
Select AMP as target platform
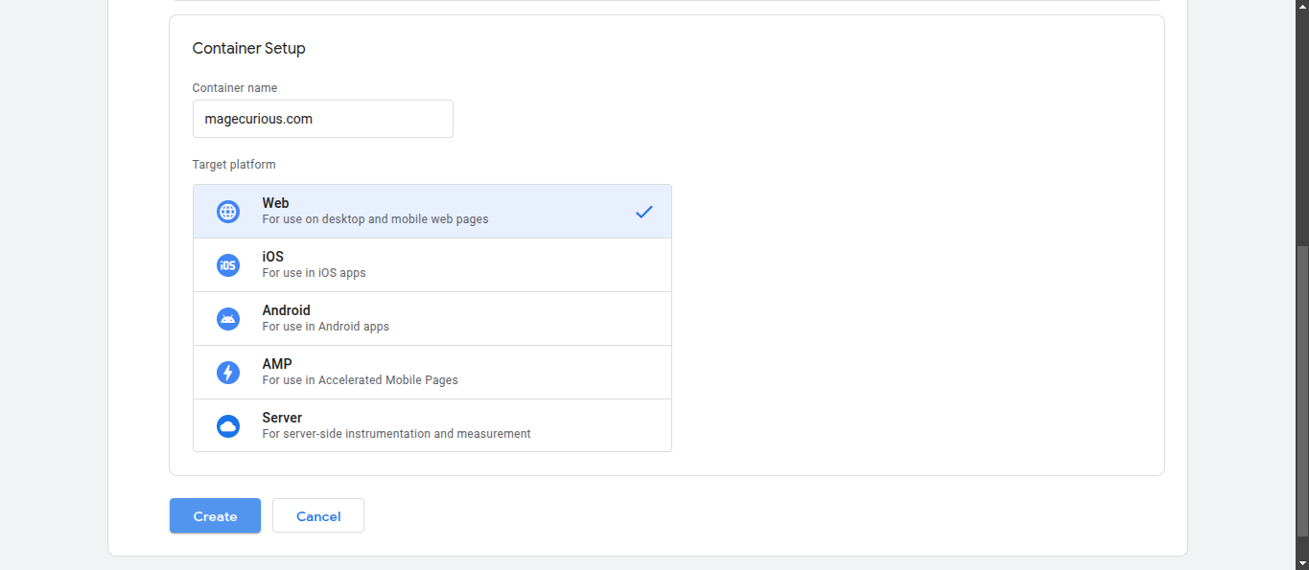tap(432, 372)
